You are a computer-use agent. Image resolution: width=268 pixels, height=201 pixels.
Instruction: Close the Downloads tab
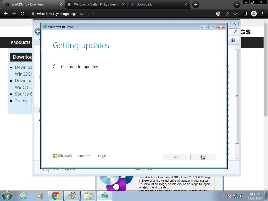[x=186, y=4]
